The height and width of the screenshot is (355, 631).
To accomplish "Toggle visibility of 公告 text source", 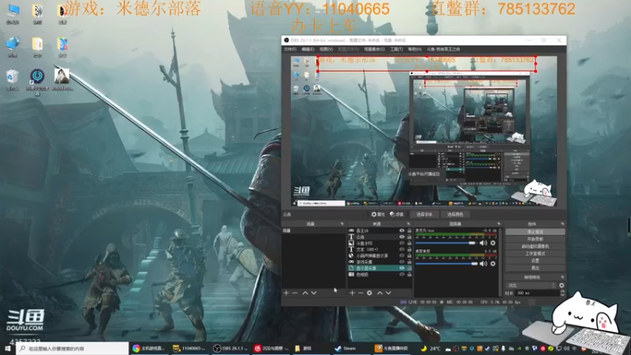I will point(401,237).
